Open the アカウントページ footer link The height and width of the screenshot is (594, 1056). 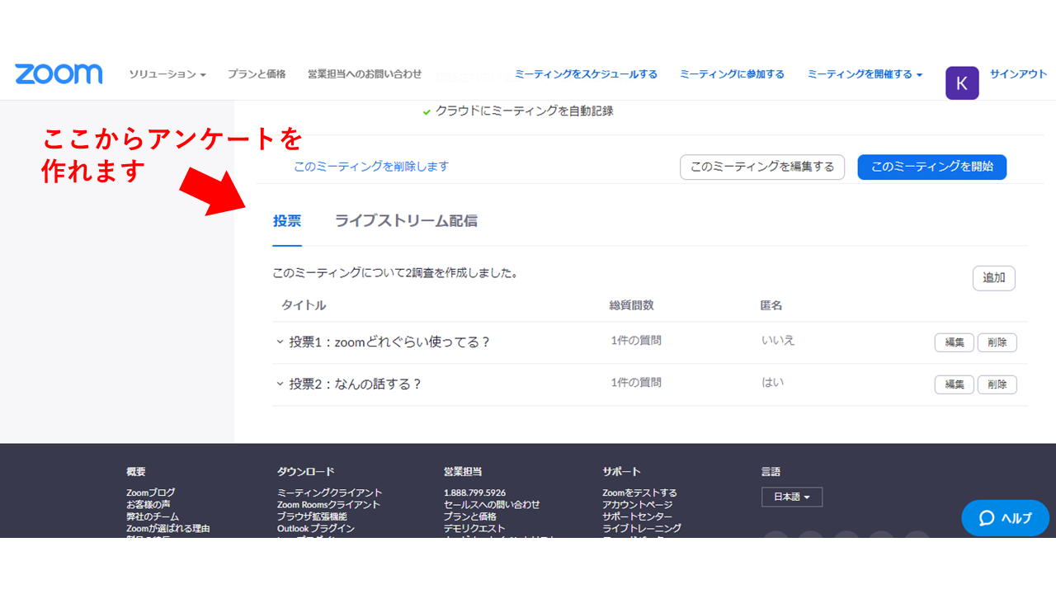pos(638,504)
